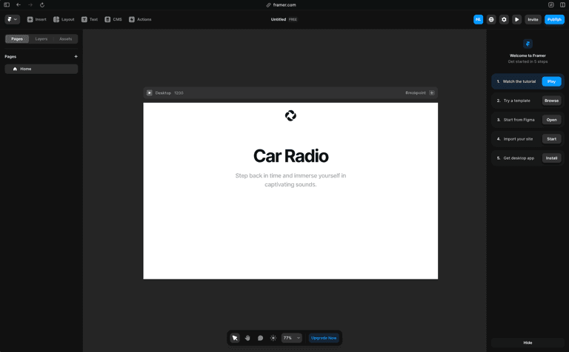This screenshot has width=569, height=352.
Task: Click the browser tab overview icon
Action: (x=551, y=4)
